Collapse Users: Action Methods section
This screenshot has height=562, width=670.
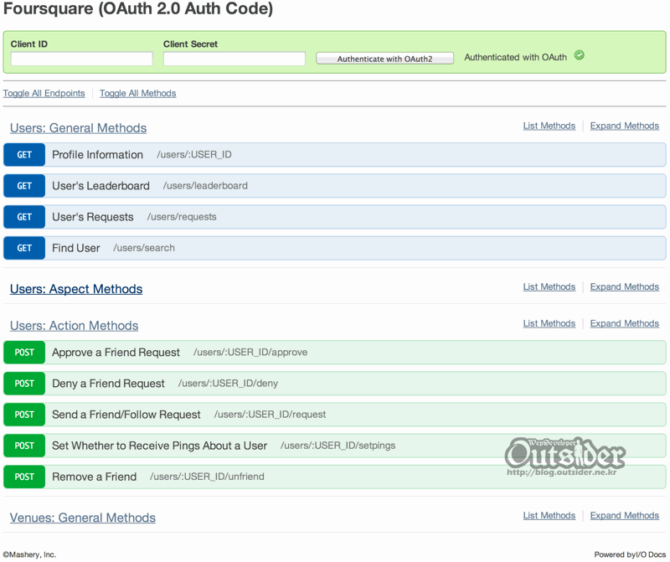[74, 326]
